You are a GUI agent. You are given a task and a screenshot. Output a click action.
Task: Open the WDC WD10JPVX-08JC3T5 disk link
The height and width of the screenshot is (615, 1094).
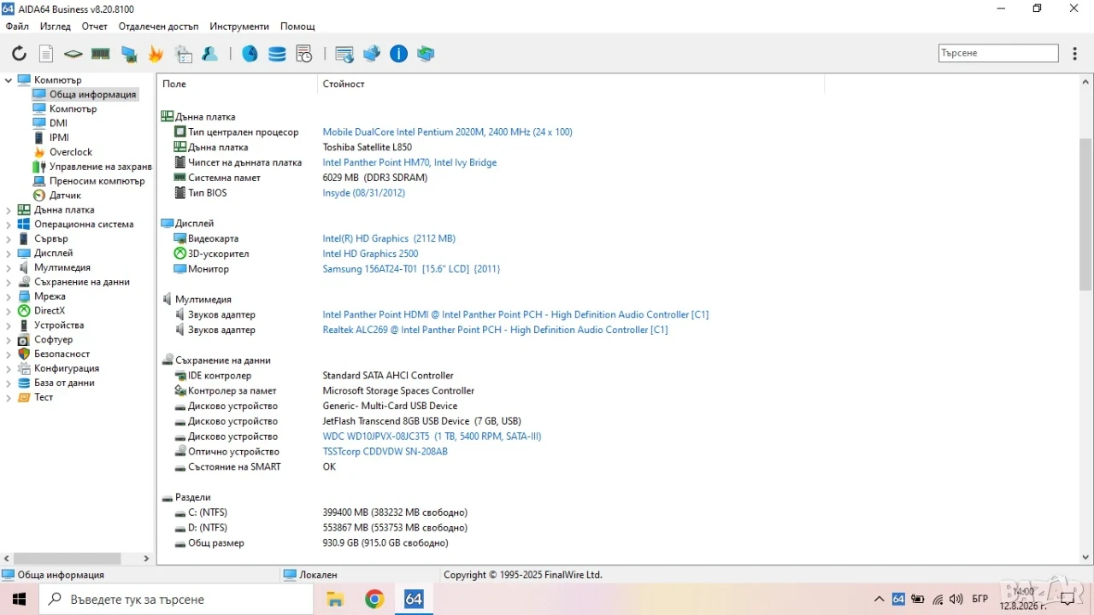[x=432, y=436]
